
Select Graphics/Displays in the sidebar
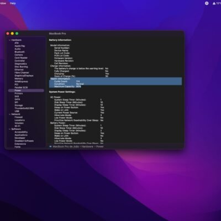(x=24, y=76)
